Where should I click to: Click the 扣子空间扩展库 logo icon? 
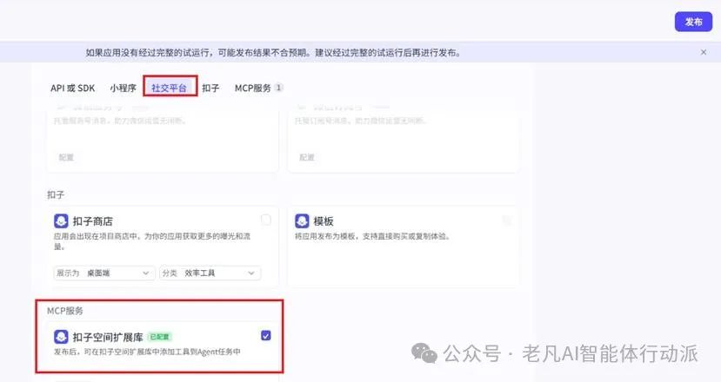[x=61, y=337]
